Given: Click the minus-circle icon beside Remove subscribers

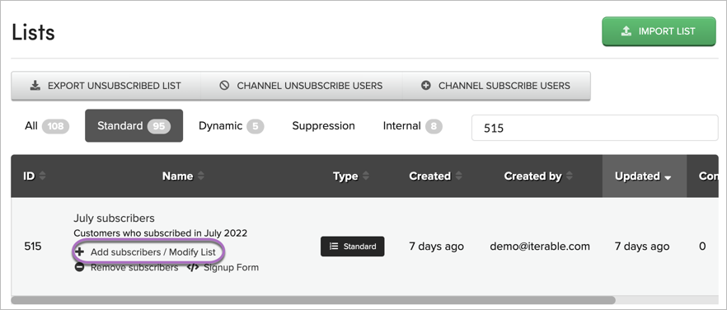Looking at the screenshot, I should (x=80, y=267).
